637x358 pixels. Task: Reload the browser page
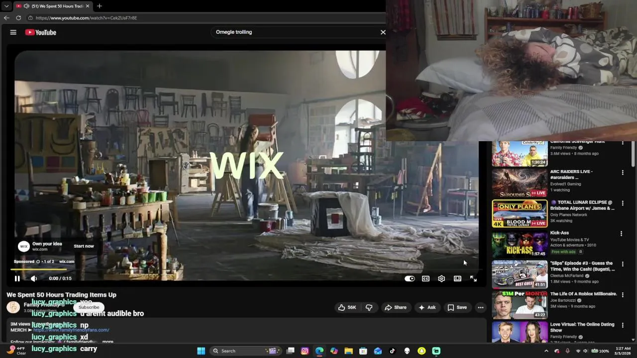click(x=18, y=18)
